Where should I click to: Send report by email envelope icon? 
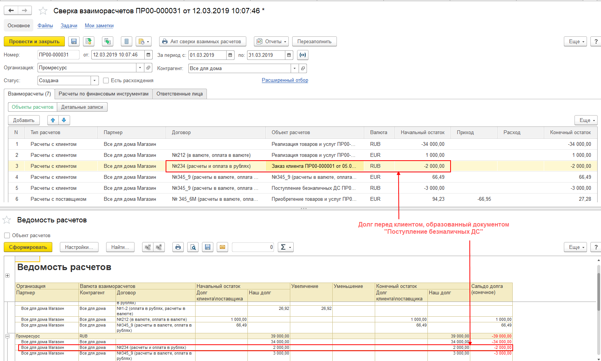pyautogui.click(x=222, y=247)
